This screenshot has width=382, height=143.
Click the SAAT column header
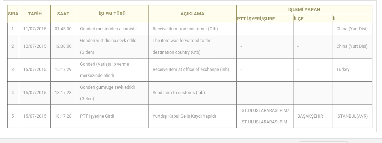pos(63,14)
